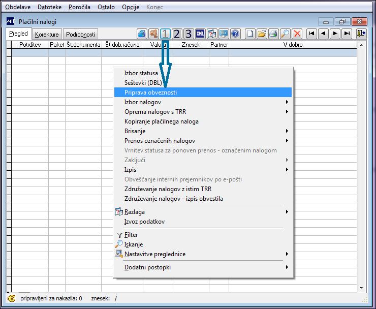The height and width of the screenshot is (309, 376).
Task: Switch to the Podrobnosti tab
Action: (80, 35)
